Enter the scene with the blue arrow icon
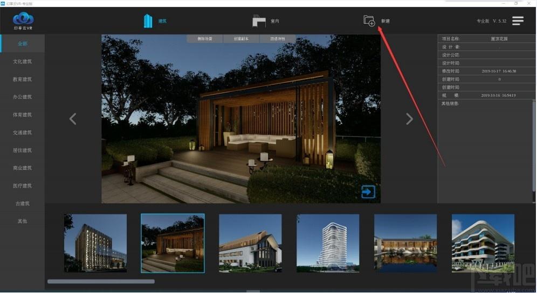Viewport: 537px width, 293px height. 368,192
